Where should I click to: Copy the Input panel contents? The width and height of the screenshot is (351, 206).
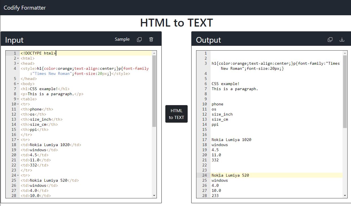139,40
